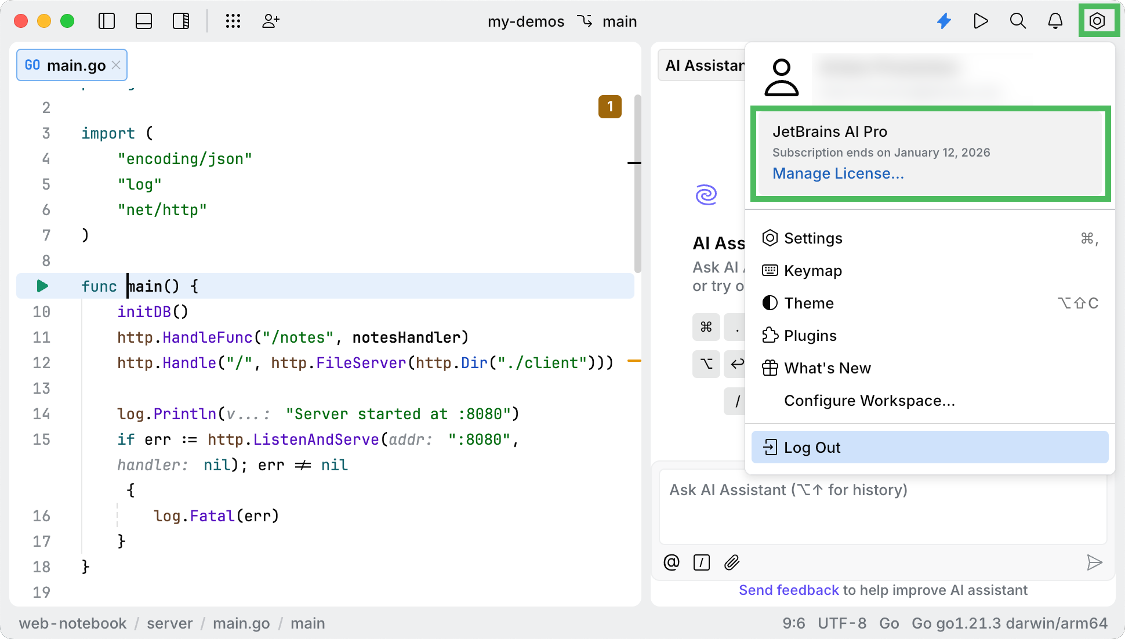Click the slash commands icon in AI input
This screenshot has width=1125, height=639.
(702, 562)
